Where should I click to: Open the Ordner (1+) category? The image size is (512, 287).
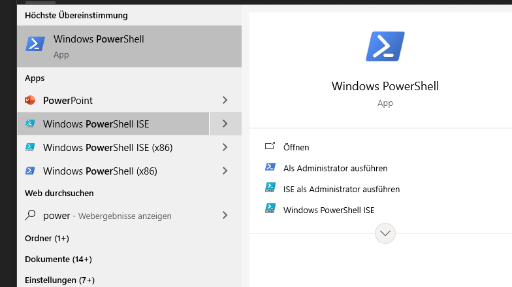pyautogui.click(x=47, y=238)
